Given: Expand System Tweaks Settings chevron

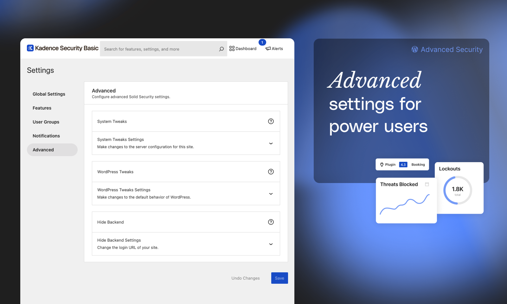Looking at the screenshot, I should point(271,143).
